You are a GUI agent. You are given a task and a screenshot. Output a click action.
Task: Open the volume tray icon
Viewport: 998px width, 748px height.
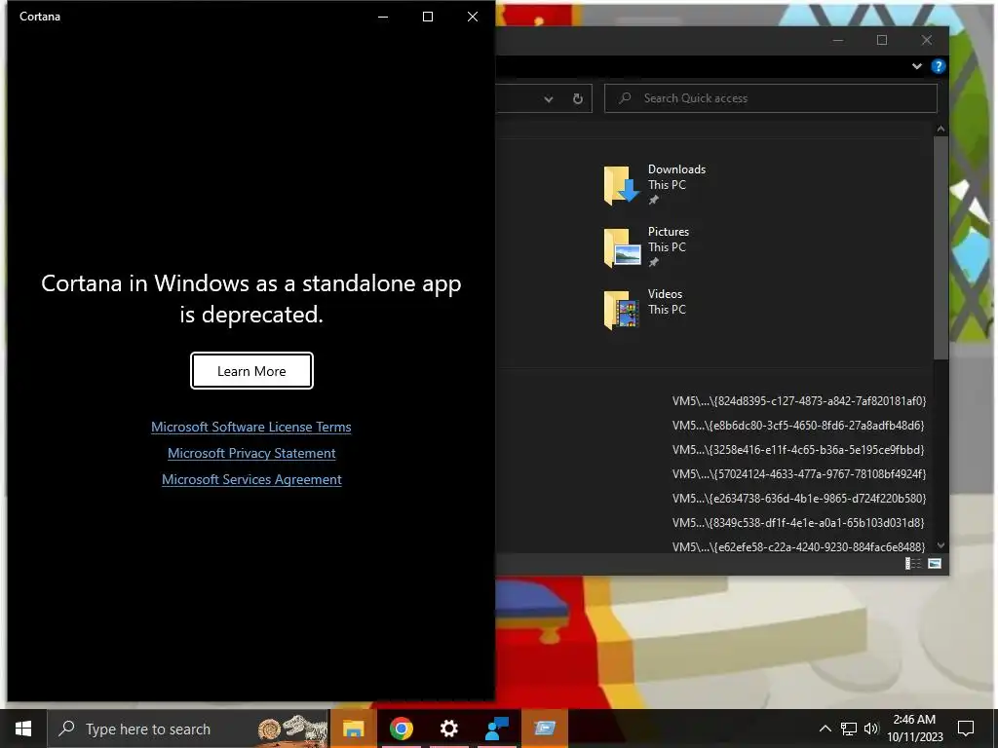click(x=871, y=729)
